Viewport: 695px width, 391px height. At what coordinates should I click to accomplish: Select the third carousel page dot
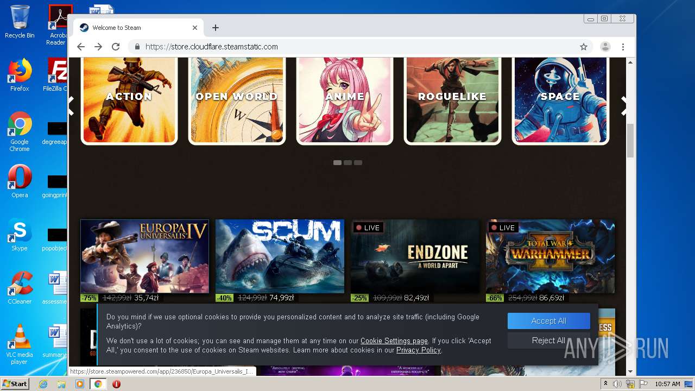358,162
